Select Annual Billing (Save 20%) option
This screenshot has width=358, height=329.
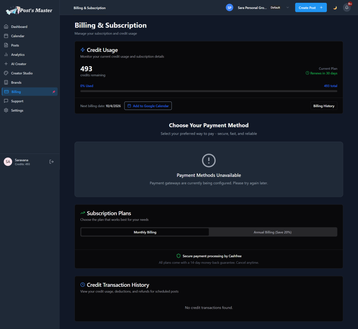[x=272, y=232]
